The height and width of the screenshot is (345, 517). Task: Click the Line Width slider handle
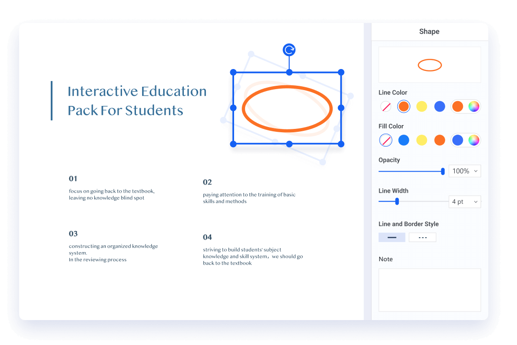pyautogui.click(x=397, y=201)
